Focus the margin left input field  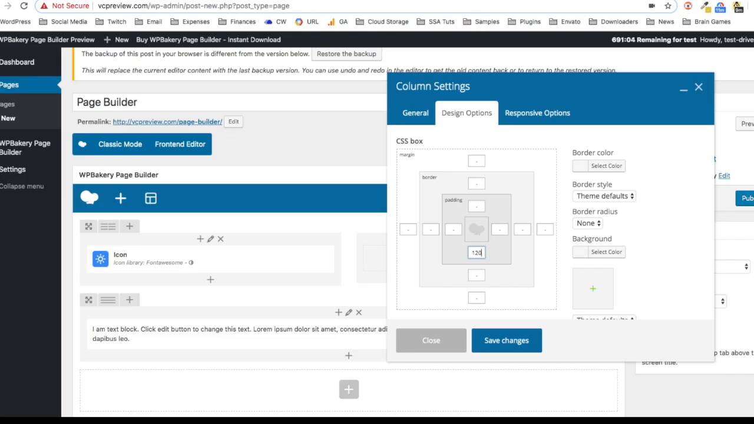point(408,229)
